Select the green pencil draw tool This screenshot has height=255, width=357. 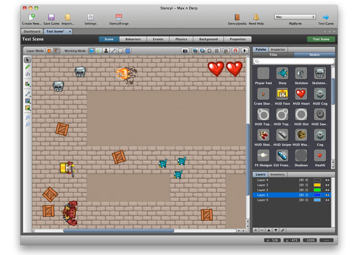28,67
